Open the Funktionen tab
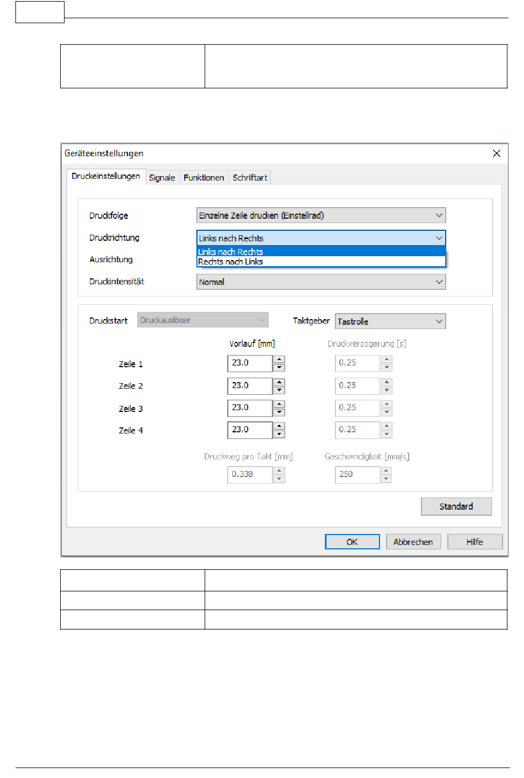 point(204,178)
